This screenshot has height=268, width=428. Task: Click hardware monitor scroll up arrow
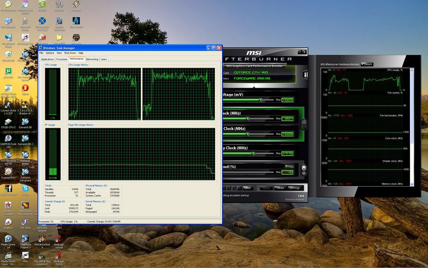pyautogui.click(x=412, y=70)
